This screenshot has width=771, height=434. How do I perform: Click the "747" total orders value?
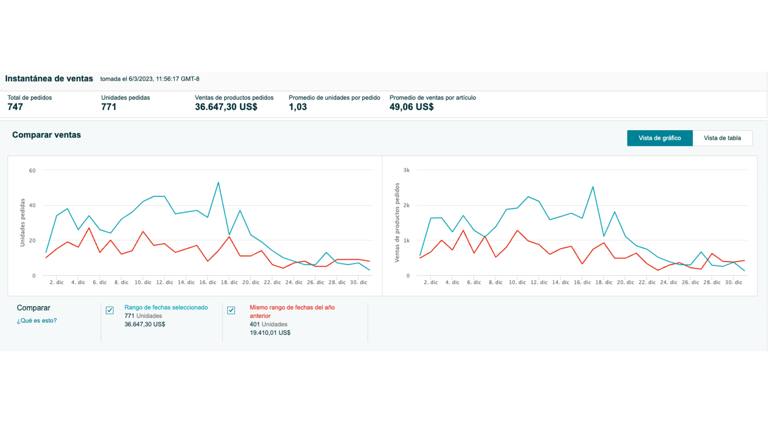click(15, 107)
